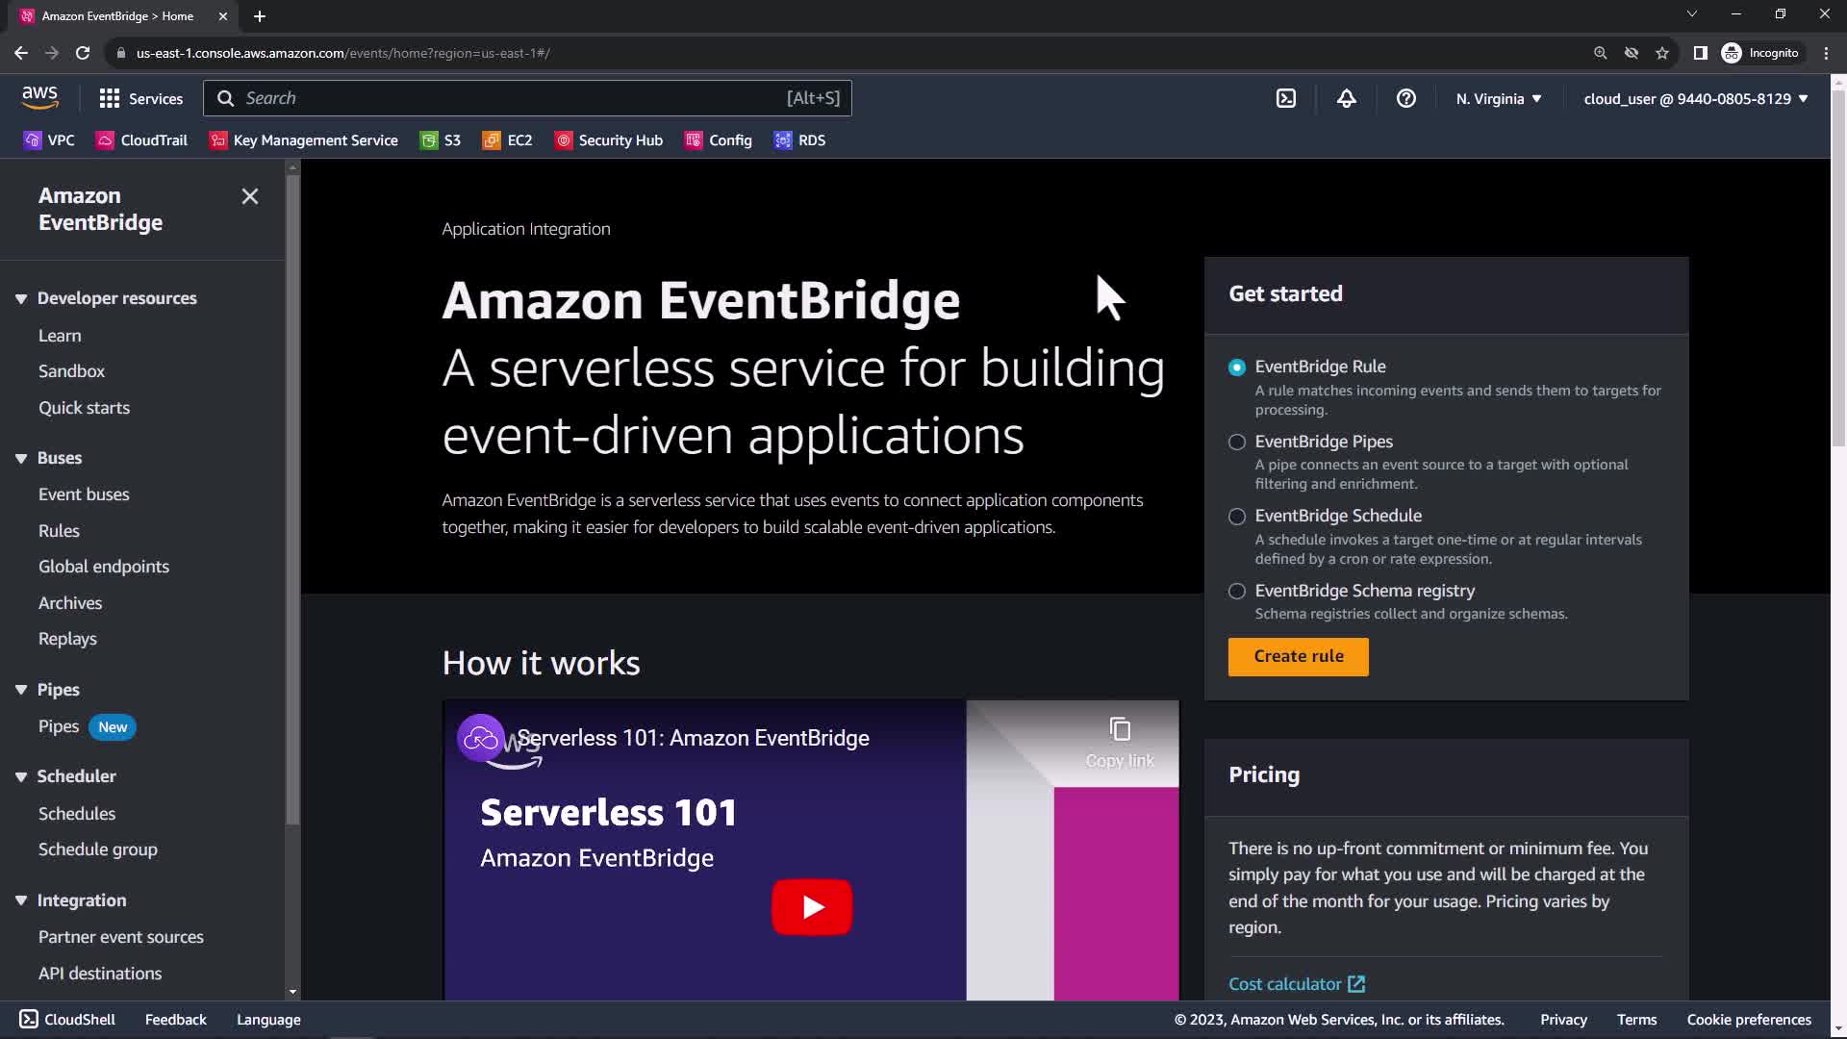Open Event buses in sidebar
The width and height of the screenshot is (1847, 1039).
[84, 494]
